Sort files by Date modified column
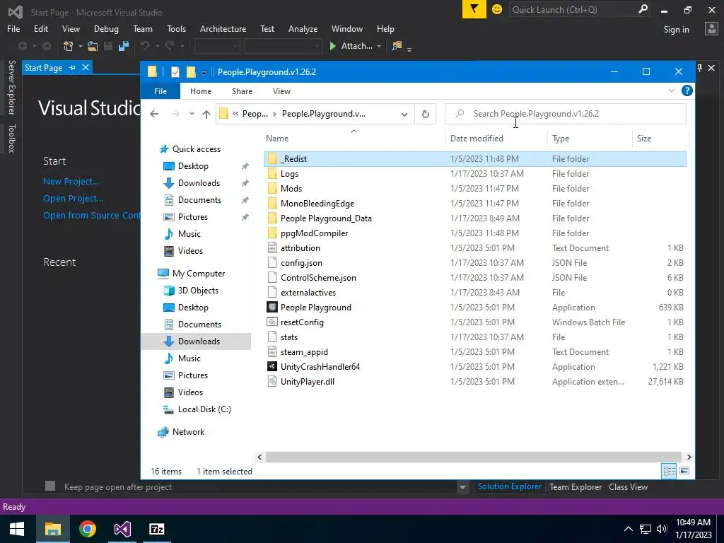This screenshot has width=724, height=543. click(477, 138)
